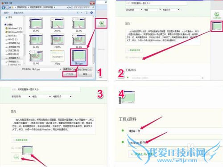
Task: Select 本地磁盘 (G:) drive
Action: (12, 43)
